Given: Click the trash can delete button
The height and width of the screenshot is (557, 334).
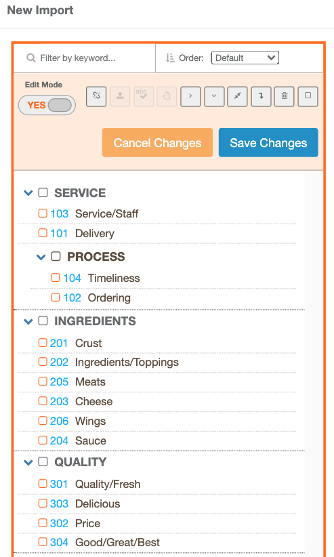Looking at the screenshot, I should click(x=285, y=96).
